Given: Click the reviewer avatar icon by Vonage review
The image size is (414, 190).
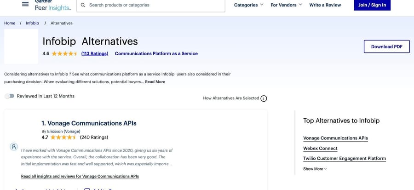Looking at the screenshot, I should coord(14,147).
